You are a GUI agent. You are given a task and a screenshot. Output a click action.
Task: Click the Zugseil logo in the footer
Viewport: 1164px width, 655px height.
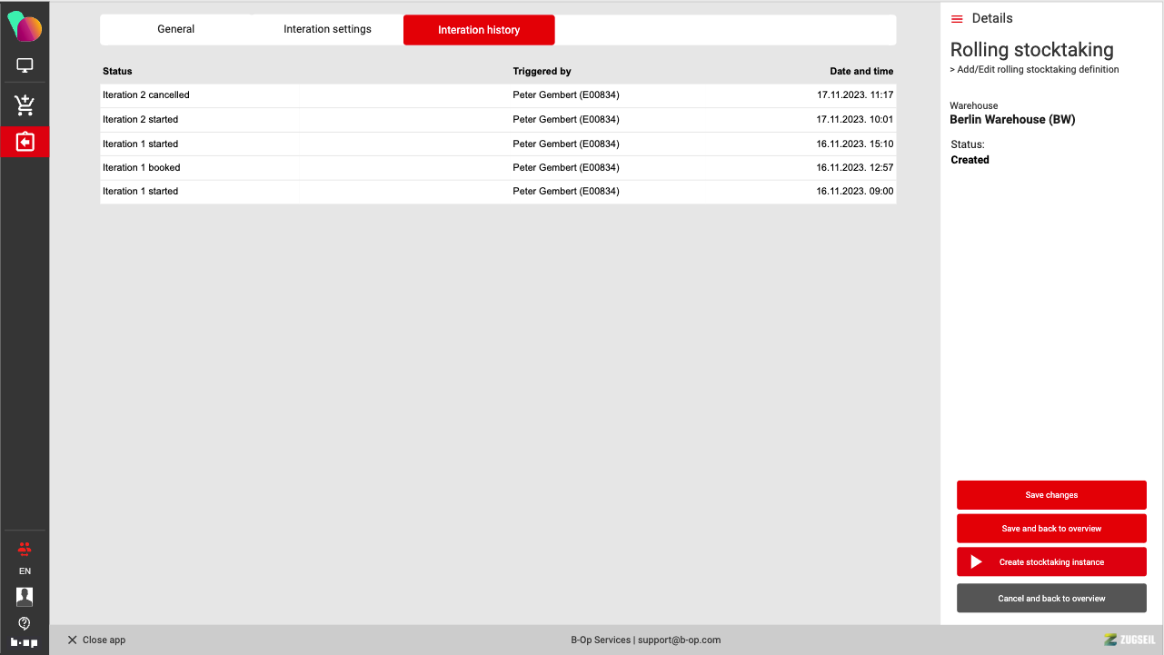click(1129, 640)
